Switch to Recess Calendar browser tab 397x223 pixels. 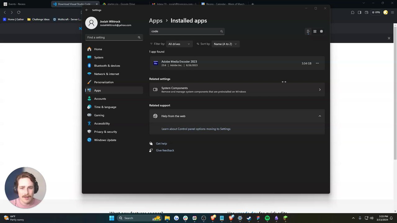click(x=223, y=4)
